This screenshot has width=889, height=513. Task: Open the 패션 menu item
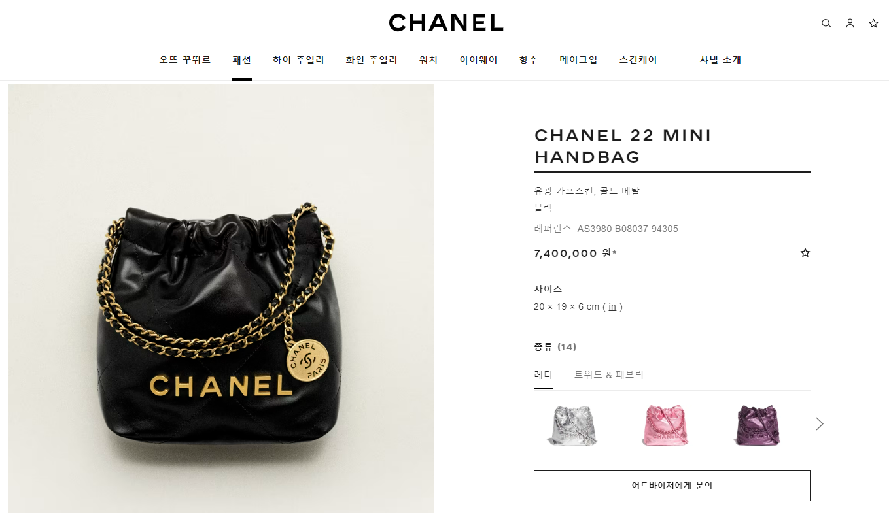[241, 59]
